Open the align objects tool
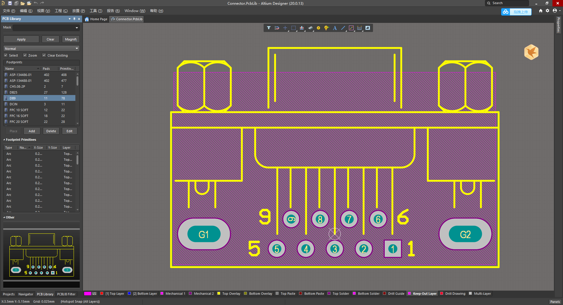 [x=302, y=28]
